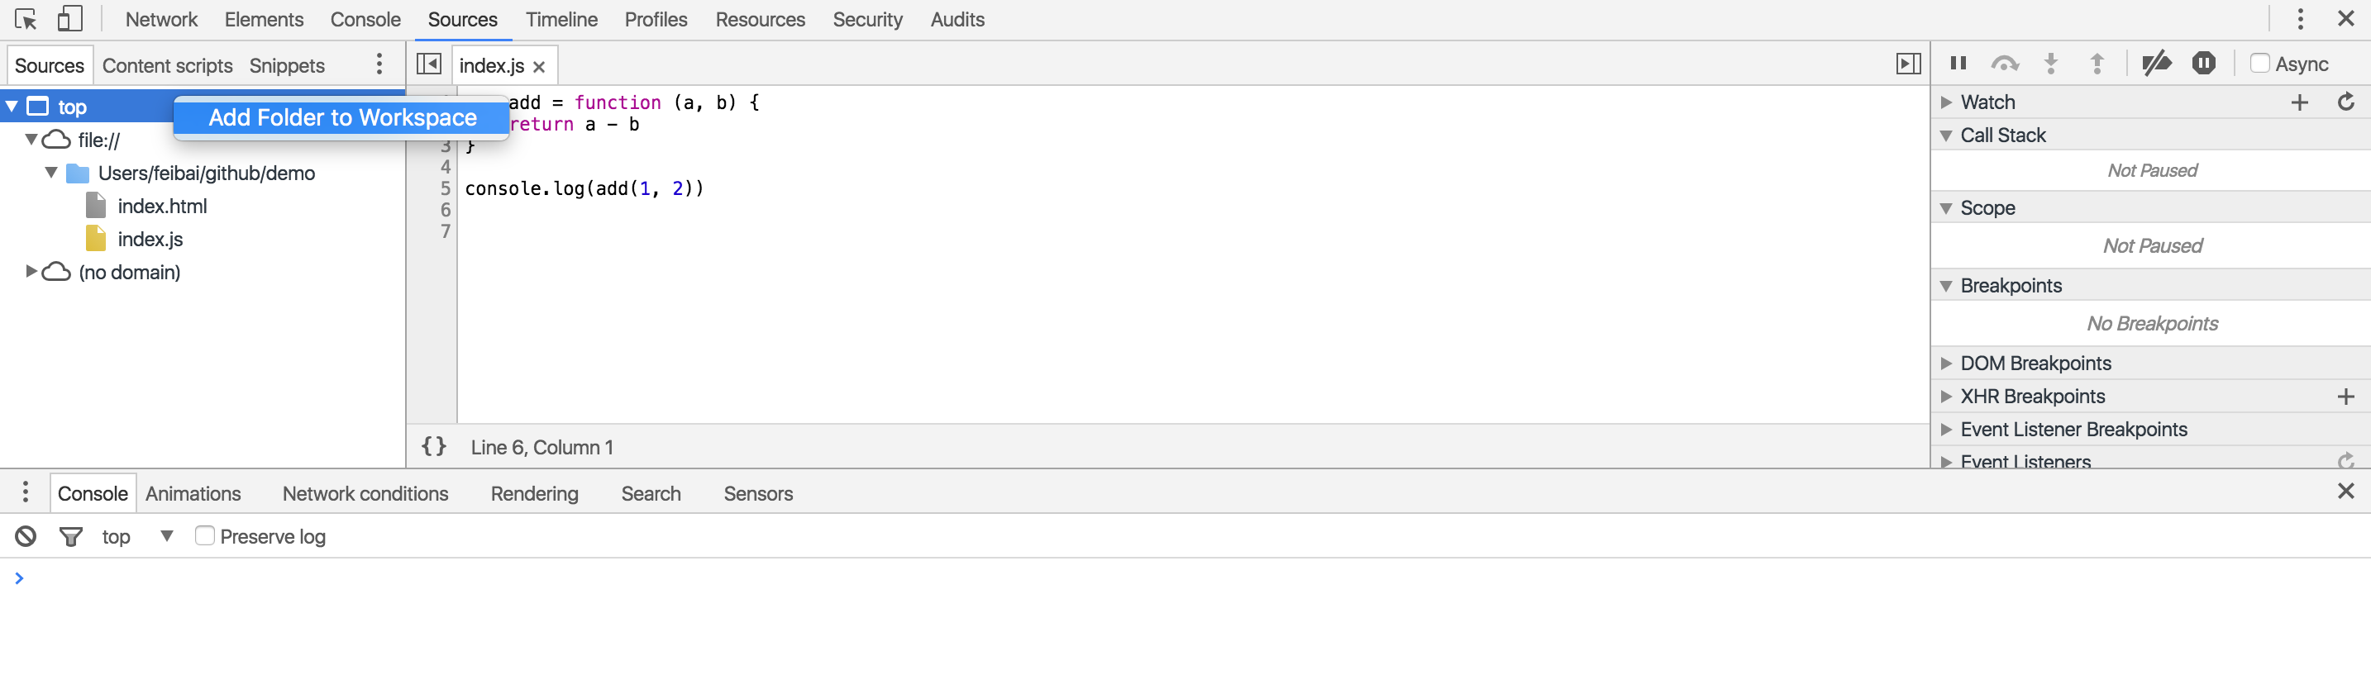Open index.html in the file tree
Viewport: 2371px width, 694px height.
[x=162, y=207]
